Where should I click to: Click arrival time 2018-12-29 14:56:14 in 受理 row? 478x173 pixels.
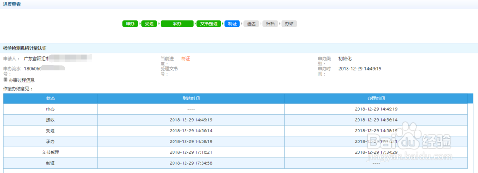(191, 130)
